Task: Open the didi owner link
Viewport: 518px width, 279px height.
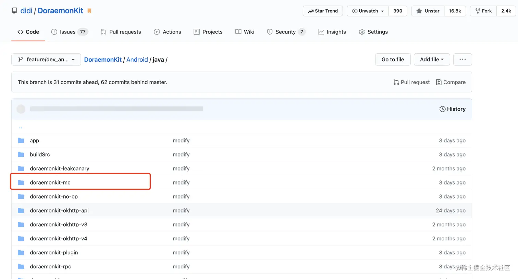Action: point(26,11)
